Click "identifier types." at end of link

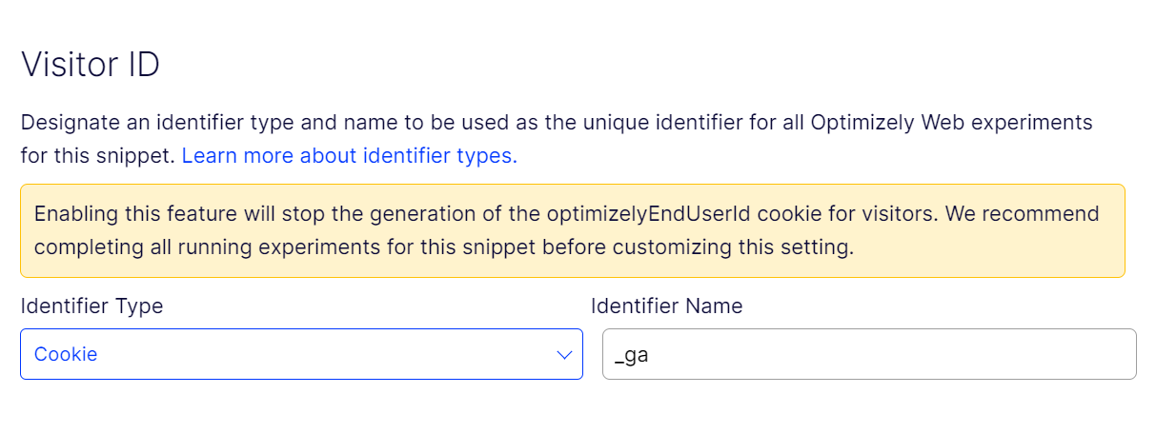pyautogui.click(x=456, y=155)
